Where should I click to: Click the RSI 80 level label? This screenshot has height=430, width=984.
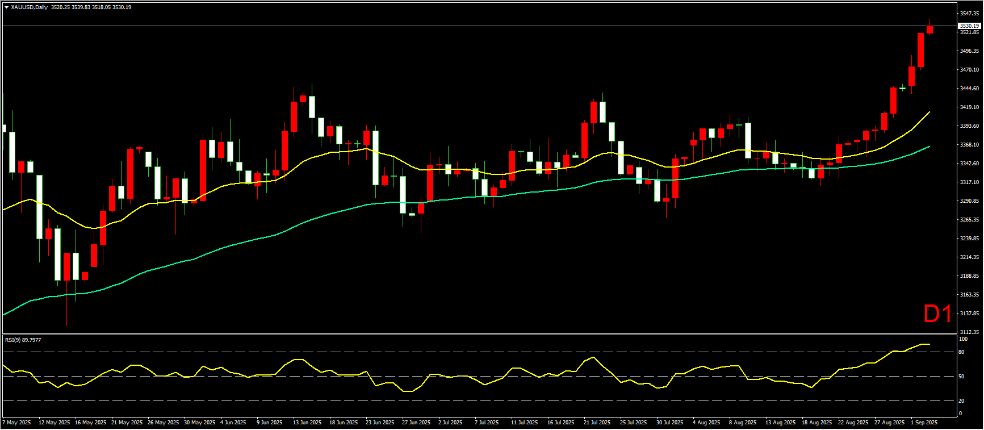(961, 352)
